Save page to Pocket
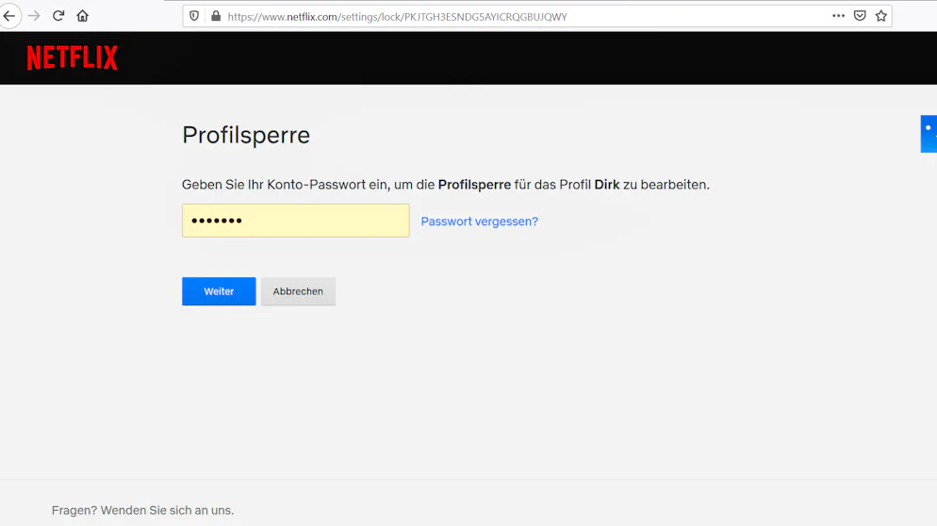 tap(860, 16)
